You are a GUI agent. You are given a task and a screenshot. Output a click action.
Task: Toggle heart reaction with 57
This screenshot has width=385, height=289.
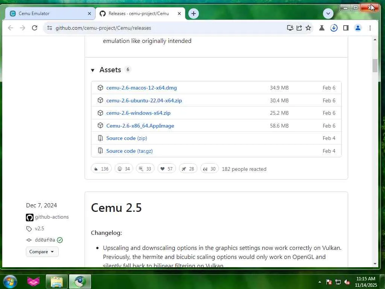(167, 169)
